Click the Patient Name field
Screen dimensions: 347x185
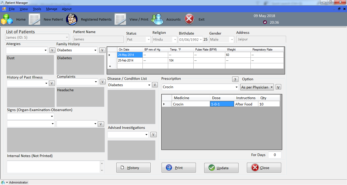pyautogui.click(x=98, y=39)
